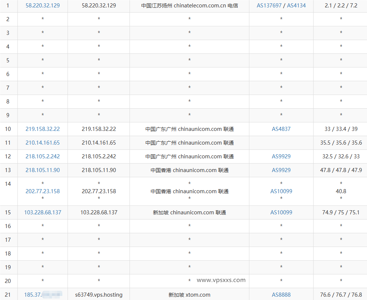Select plain text 218.105.11.90 in hop 13
Image resolution: width=367 pixels, height=300 pixels.
[99, 170]
